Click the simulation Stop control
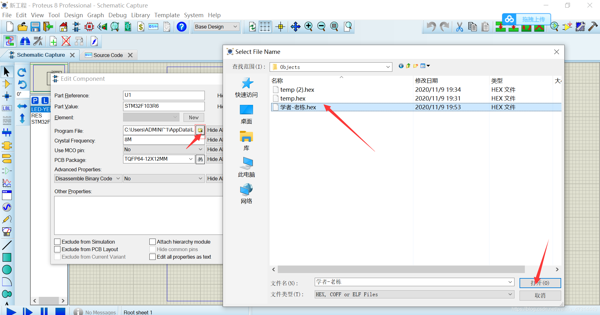 pos(60,312)
